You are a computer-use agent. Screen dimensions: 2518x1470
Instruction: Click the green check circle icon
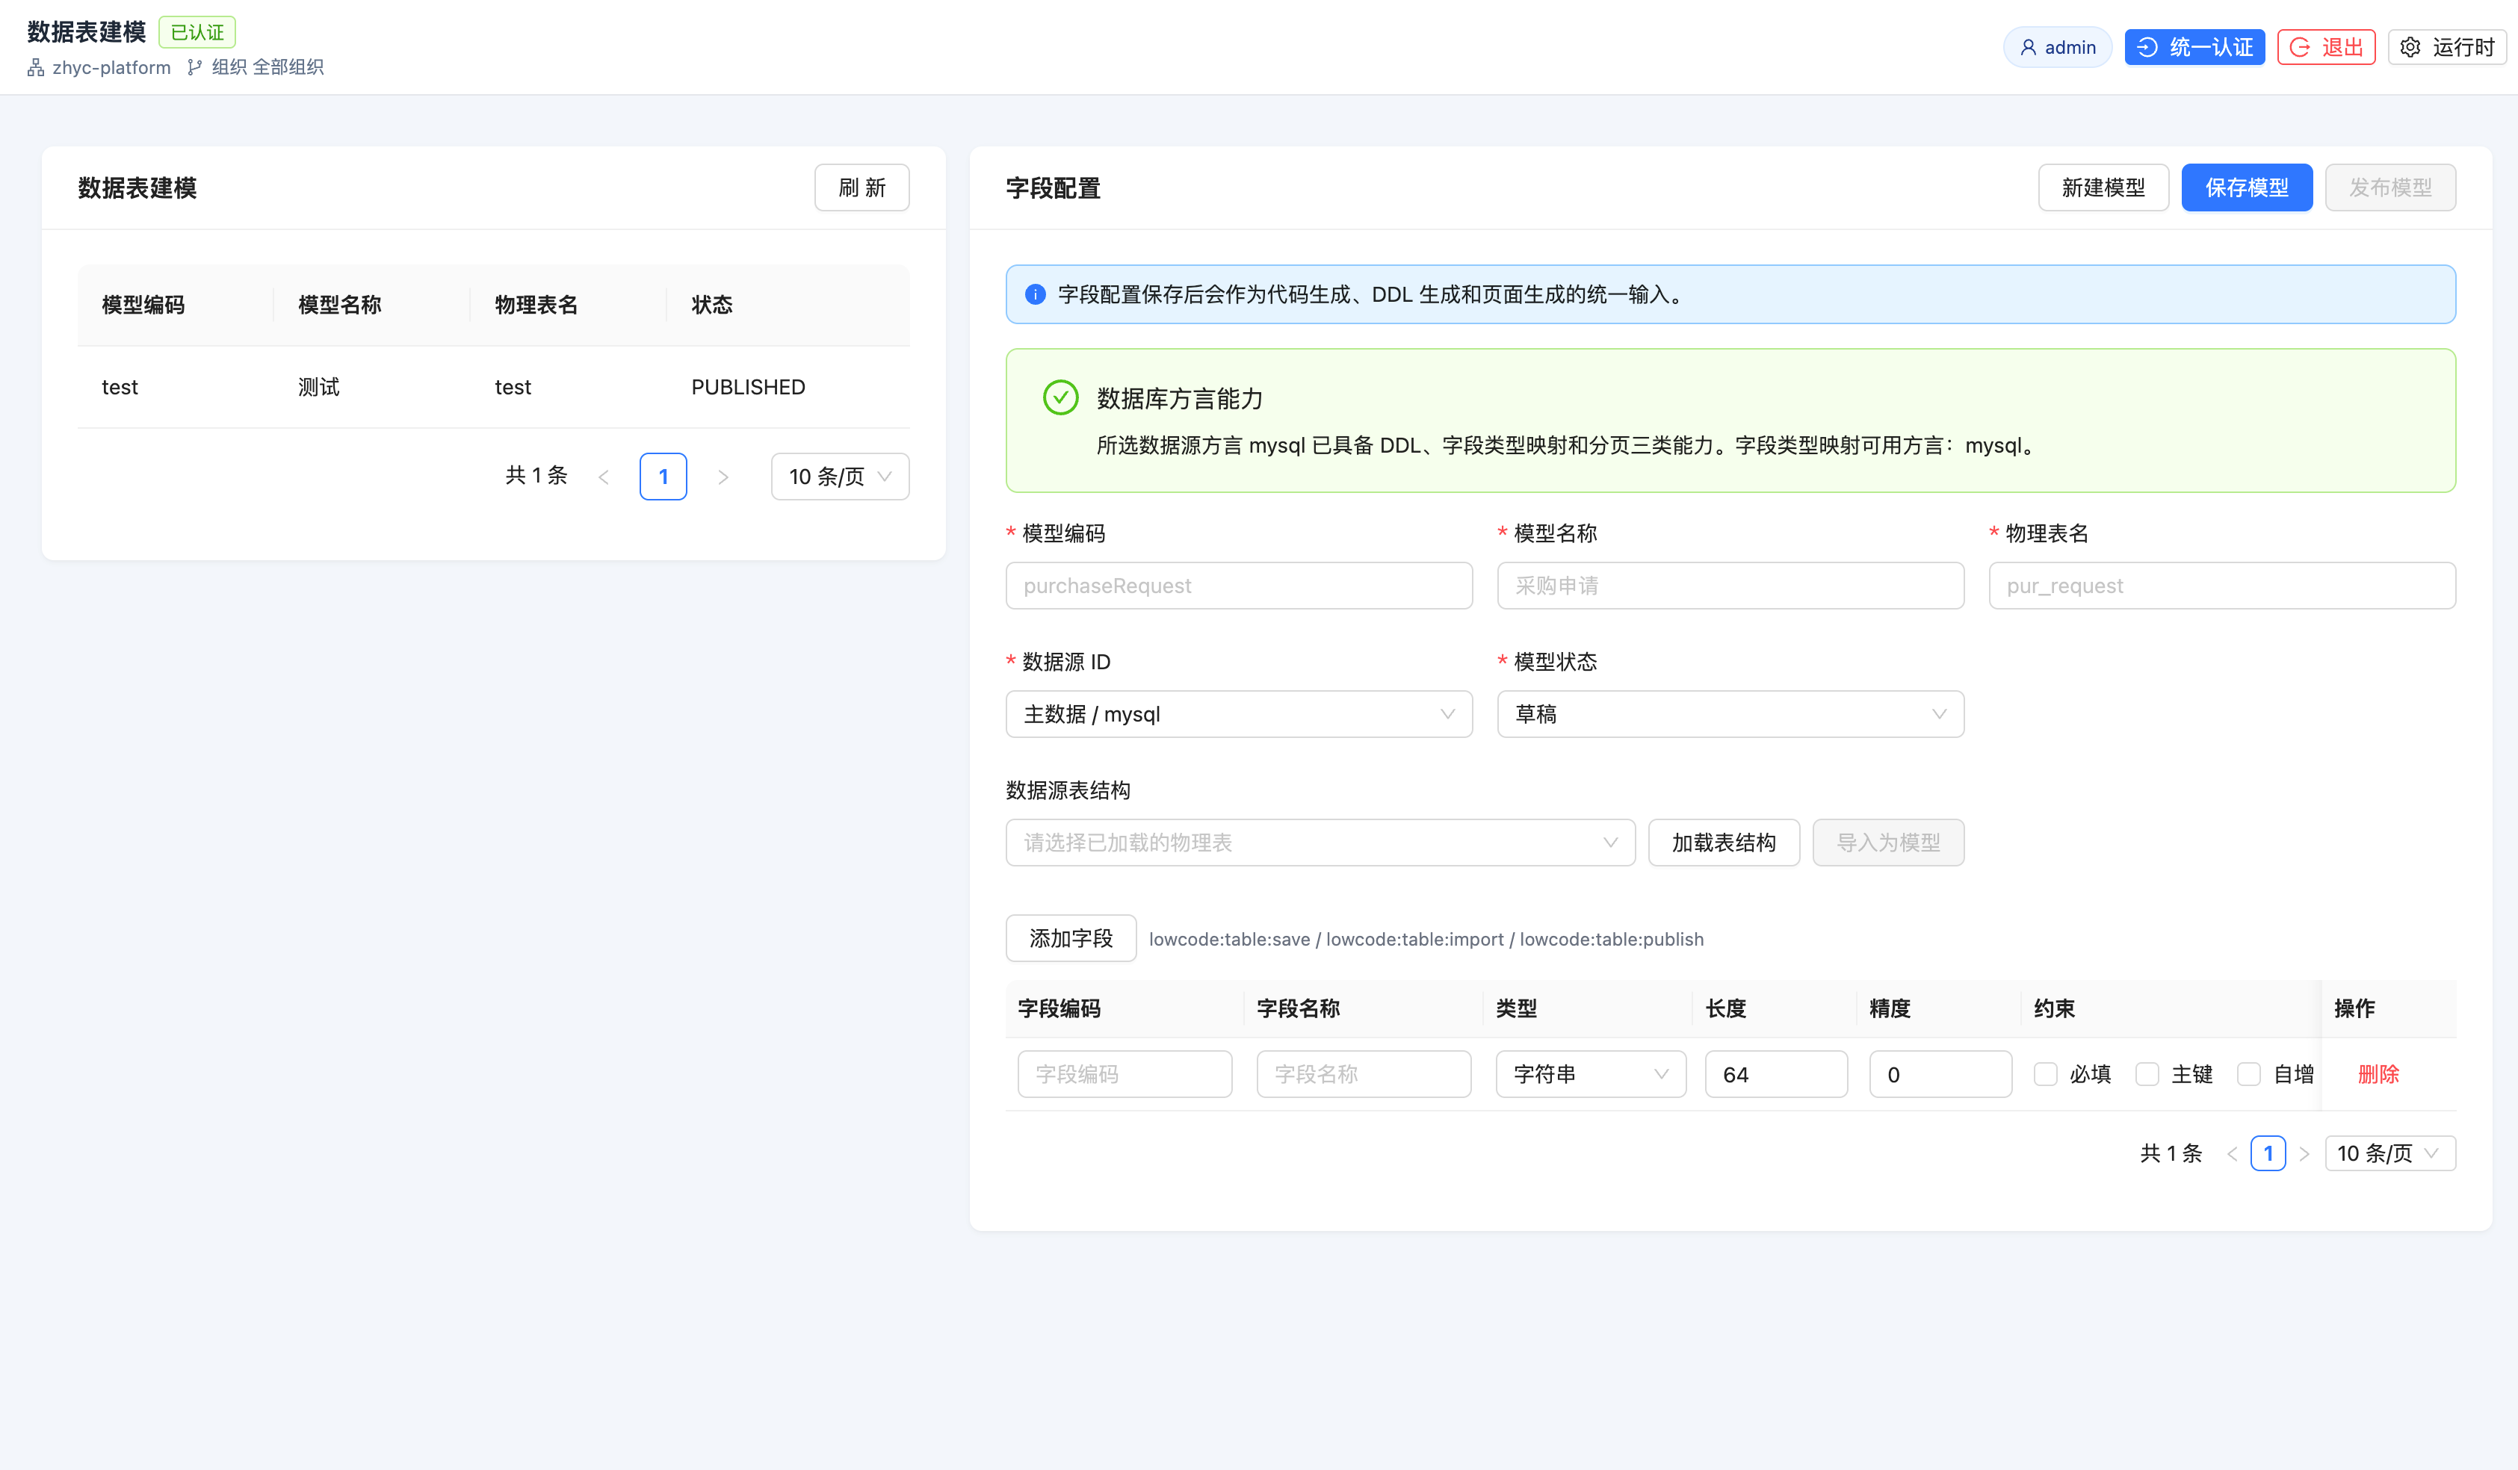pos(1060,397)
